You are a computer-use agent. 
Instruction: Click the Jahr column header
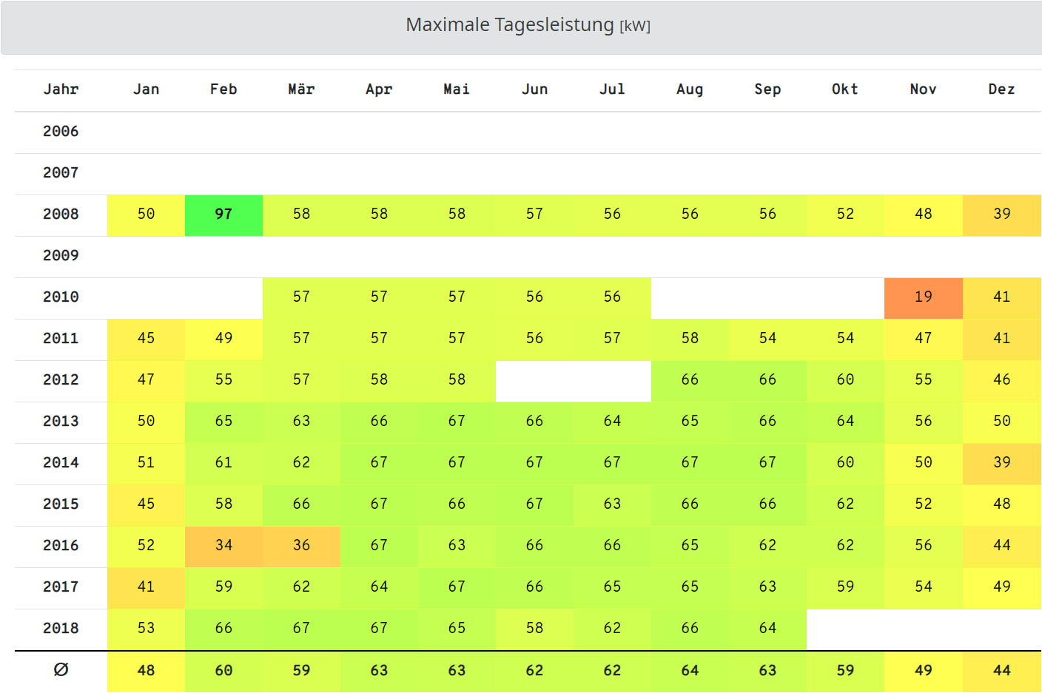[61, 89]
